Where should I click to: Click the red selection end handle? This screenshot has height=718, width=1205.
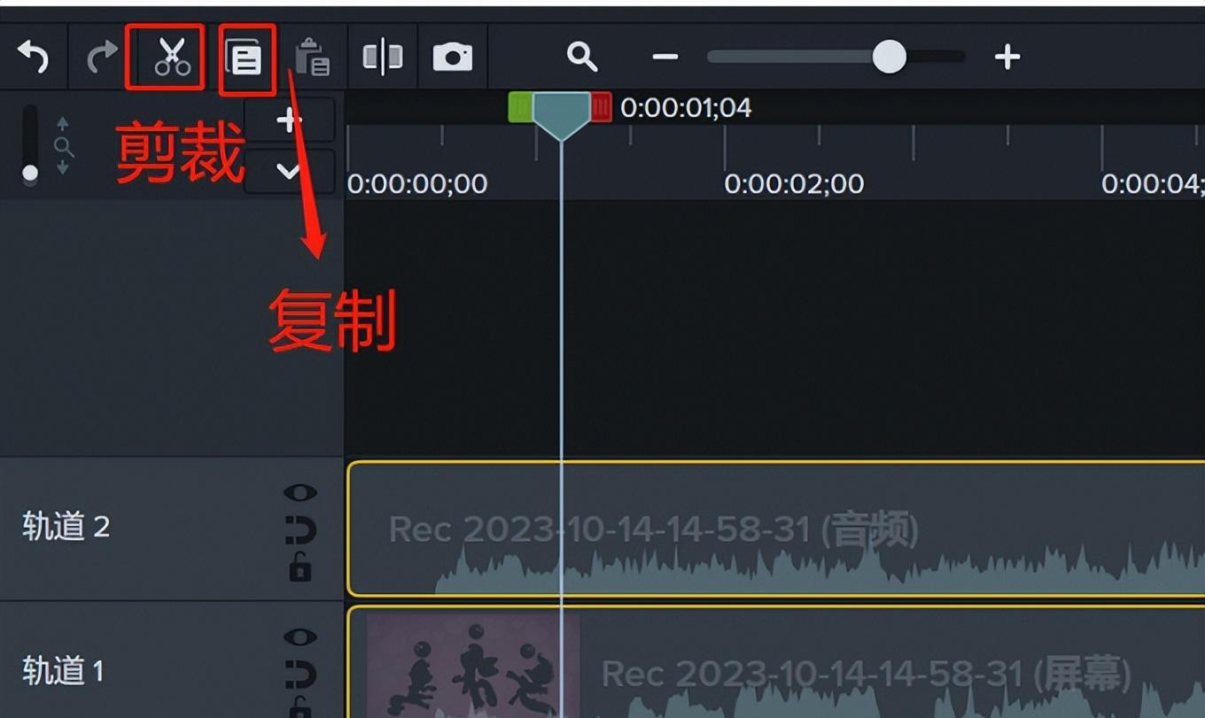click(x=601, y=107)
